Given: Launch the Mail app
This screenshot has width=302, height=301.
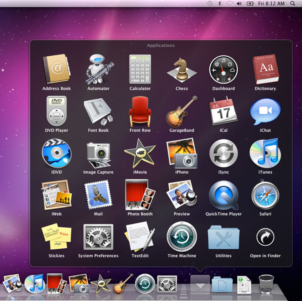Looking at the screenshot, I should tap(98, 195).
